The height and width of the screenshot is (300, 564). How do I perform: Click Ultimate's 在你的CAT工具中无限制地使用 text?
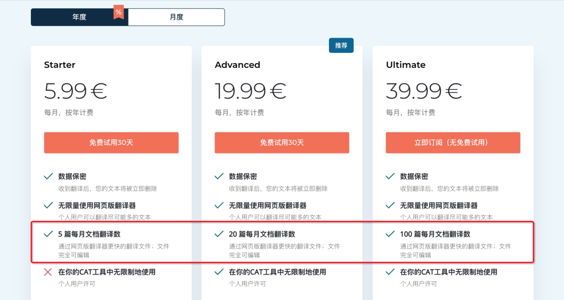[x=449, y=272]
